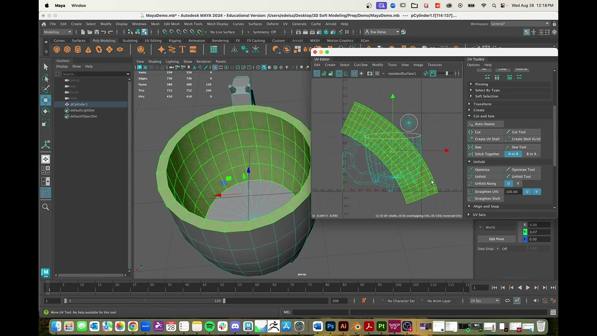Toggle Stitch Together A to B

pyautogui.click(x=513, y=154)
